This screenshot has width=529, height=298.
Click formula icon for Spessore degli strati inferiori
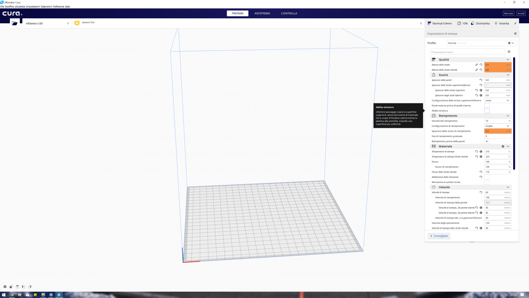(481, 95)
